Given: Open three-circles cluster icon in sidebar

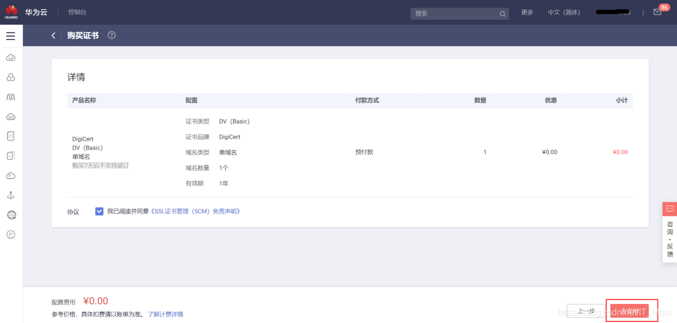Looking at the screenshot, I should [x=11, y=77].
